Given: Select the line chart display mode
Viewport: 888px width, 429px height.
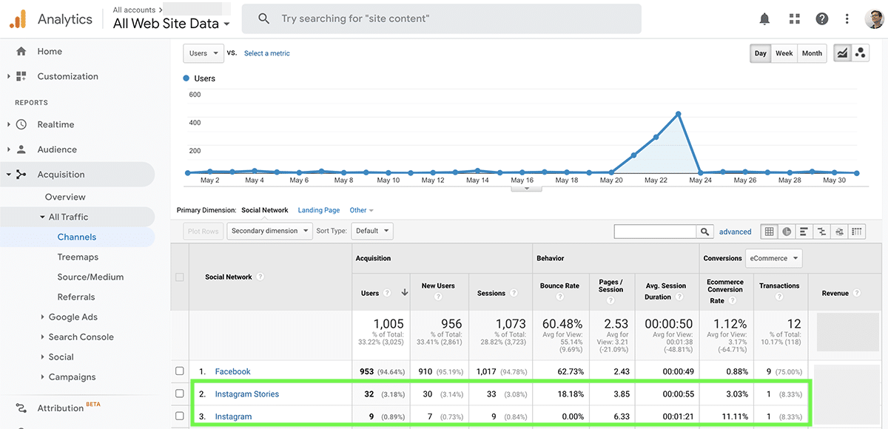Looking at the screenshot, I should point(842,53).
